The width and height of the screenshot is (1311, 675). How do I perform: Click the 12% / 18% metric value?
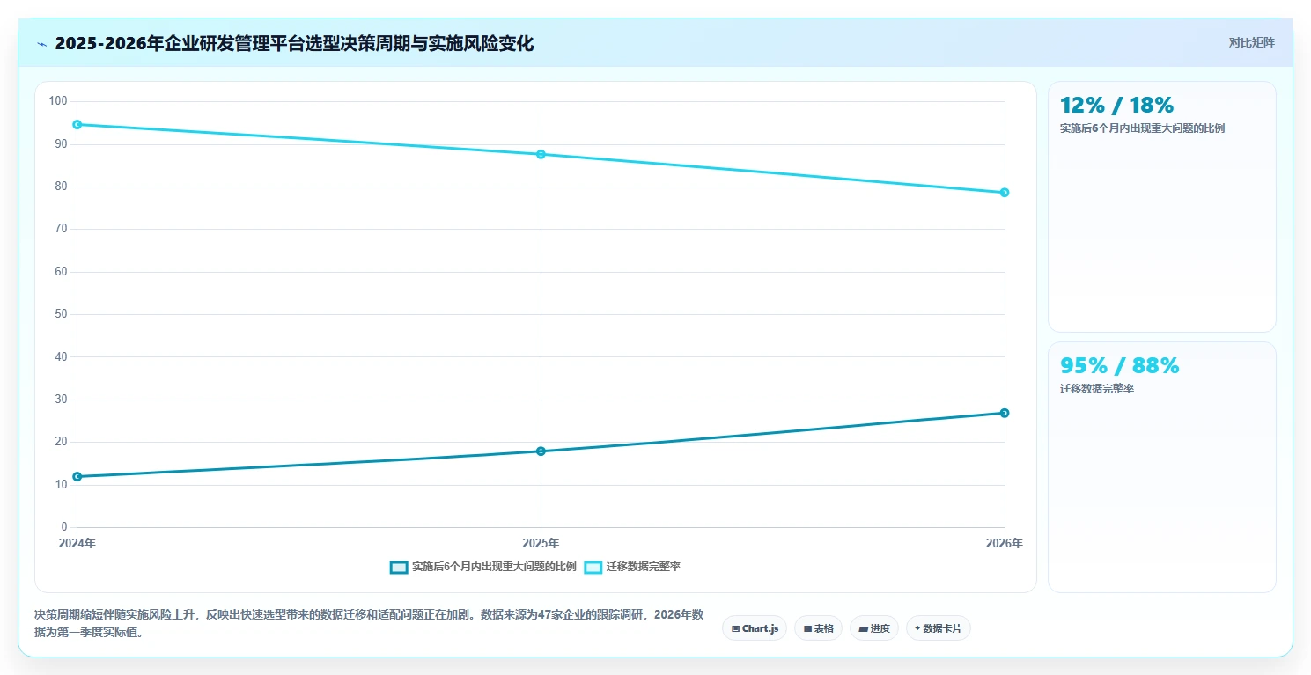pos(1116,106)
